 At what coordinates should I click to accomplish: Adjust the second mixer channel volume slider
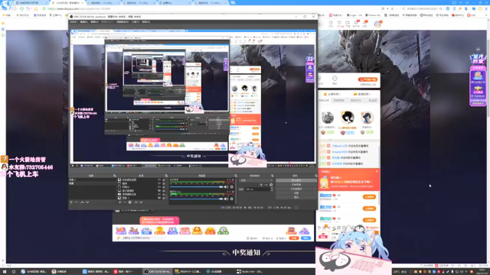coord(197,199)
